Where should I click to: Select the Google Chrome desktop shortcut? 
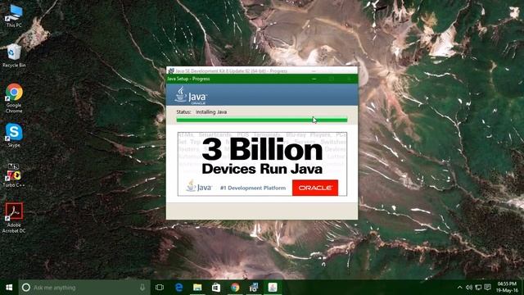click(x=14, y=98)
